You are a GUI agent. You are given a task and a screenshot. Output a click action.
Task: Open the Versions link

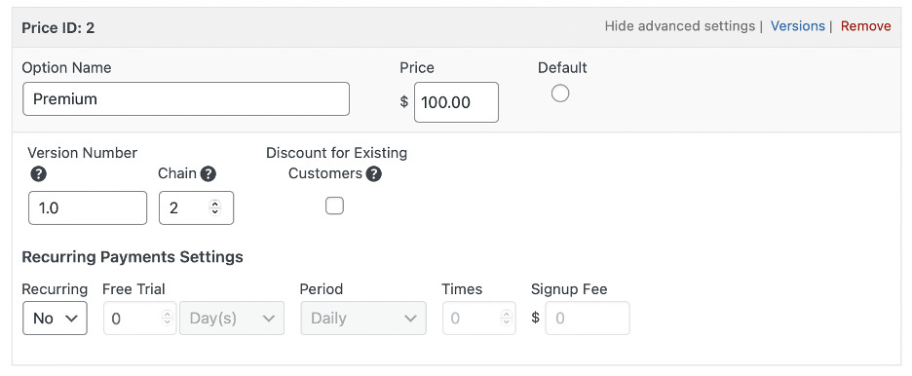(797, 26)
